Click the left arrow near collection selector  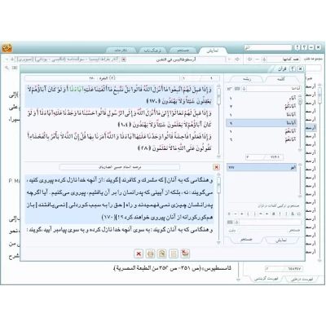click(250, 59)
